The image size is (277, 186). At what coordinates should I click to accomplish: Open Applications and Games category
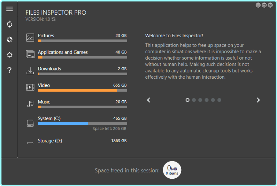[x=63, y=52]
